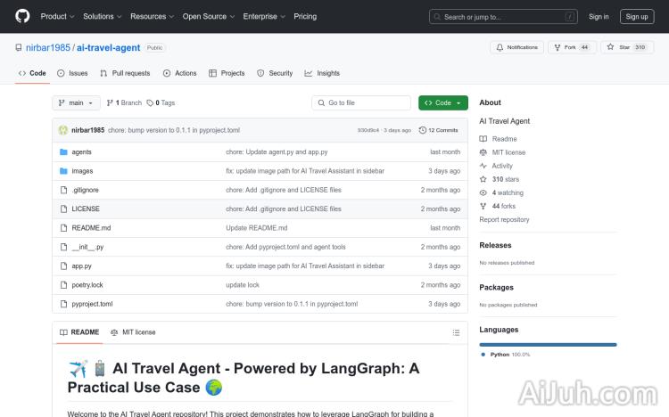Screen dimensions: 669x417
Task: View the 4 watching link
Action: point(501,192)
